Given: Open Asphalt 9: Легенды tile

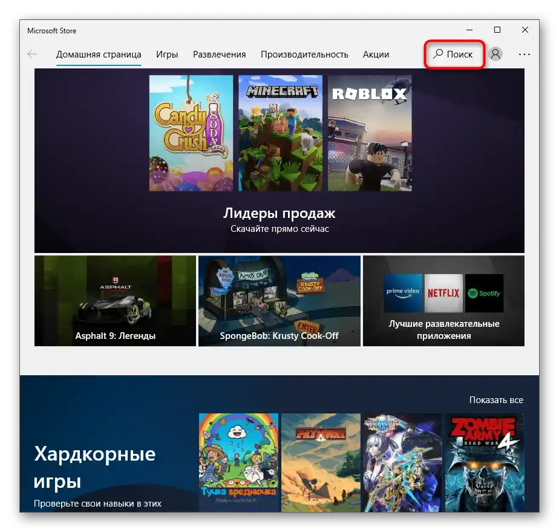Looking at the screenshot, I should (x=115, y=301).
